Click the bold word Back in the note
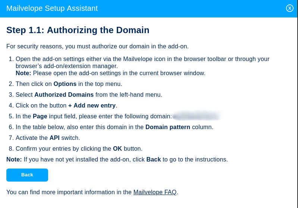Image resolution: width=298 pixels, height=208 pixels. point(154,160)
